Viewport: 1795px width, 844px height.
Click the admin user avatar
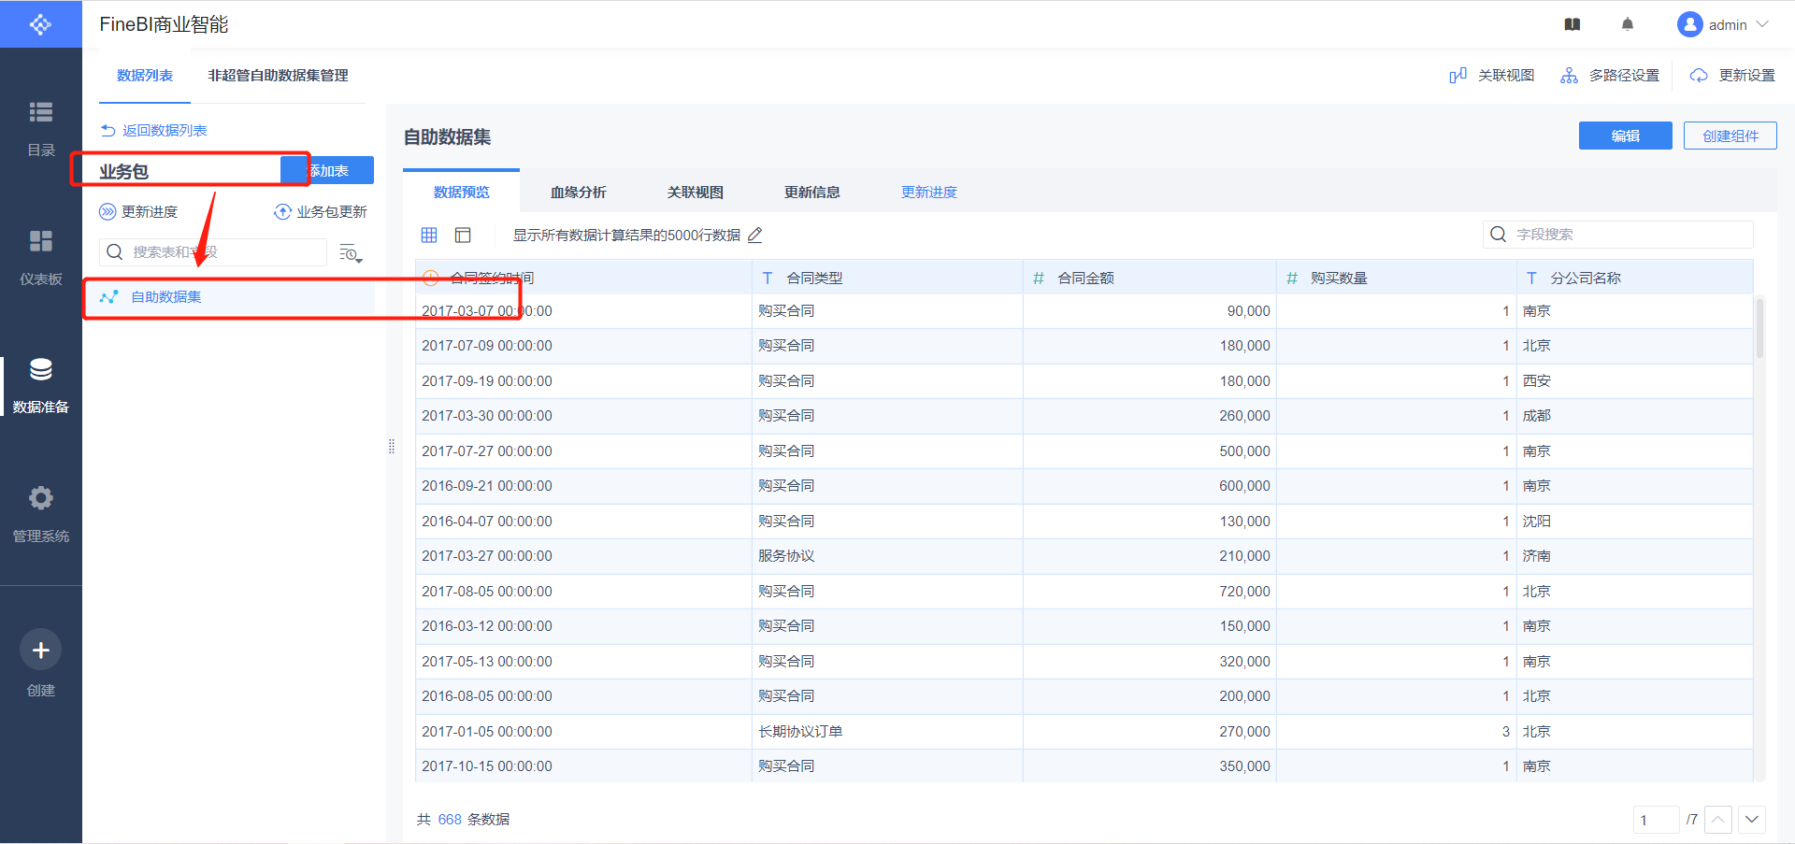coord(1689,25)
